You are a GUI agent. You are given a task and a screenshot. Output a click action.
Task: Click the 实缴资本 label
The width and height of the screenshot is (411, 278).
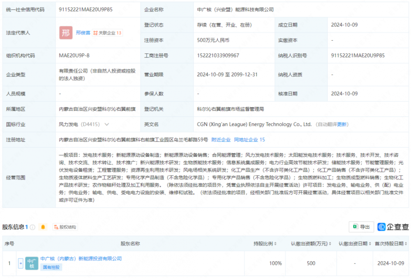tap(288, 40)
